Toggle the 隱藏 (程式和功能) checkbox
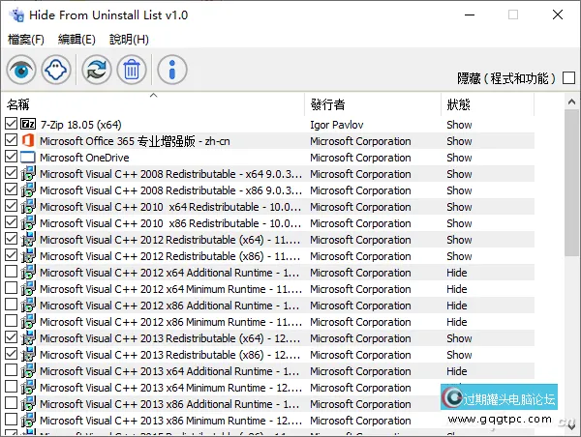 coord(568,78)
